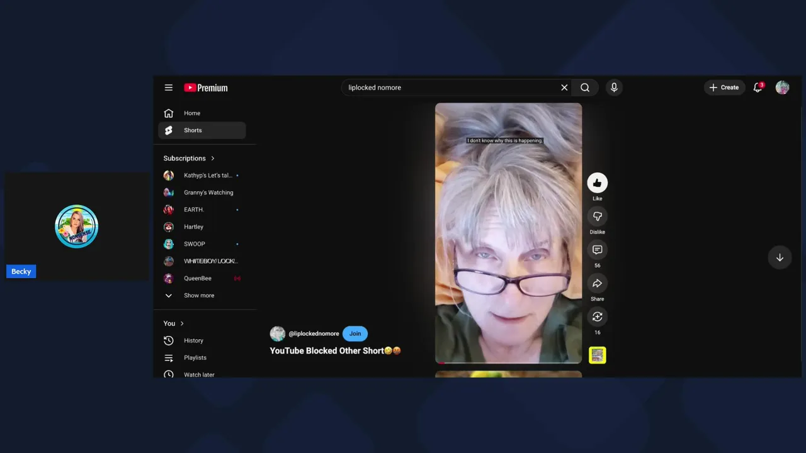Open EARTH. channel subscription

tap(202, 210)
